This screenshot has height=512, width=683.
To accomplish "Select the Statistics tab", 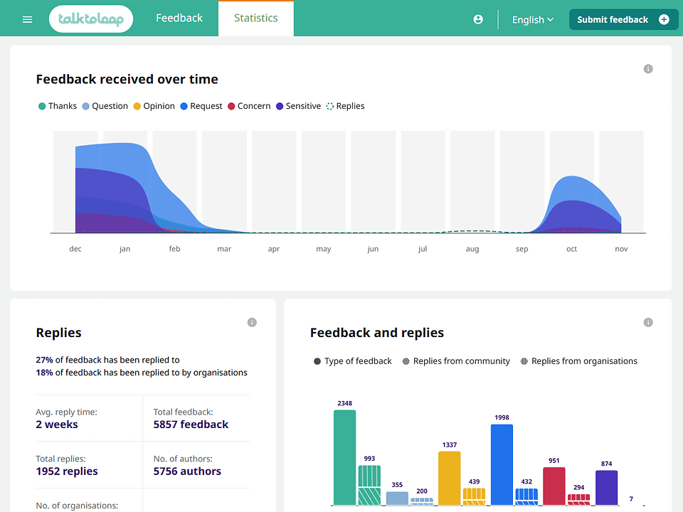I will [255, 18].
